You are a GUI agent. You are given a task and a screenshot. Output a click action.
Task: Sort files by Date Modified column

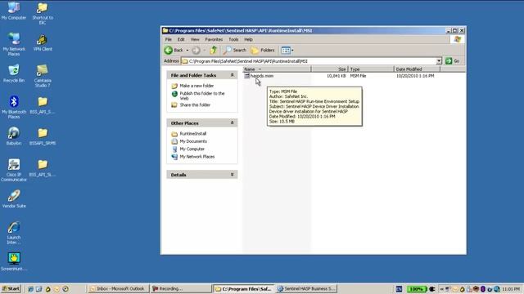click(x=417, y=69)
